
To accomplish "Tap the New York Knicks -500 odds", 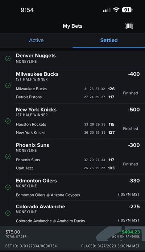I will (134, 110).
